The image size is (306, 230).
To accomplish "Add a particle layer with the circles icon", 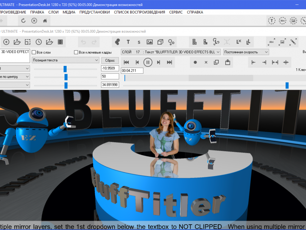I will tap(171, 42).
